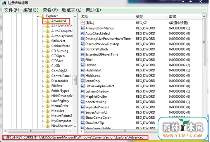Click the ExtendedUIHoverTime DWORD icon
The height and width of the screenshot is (142, 210).
coord(83,54)
